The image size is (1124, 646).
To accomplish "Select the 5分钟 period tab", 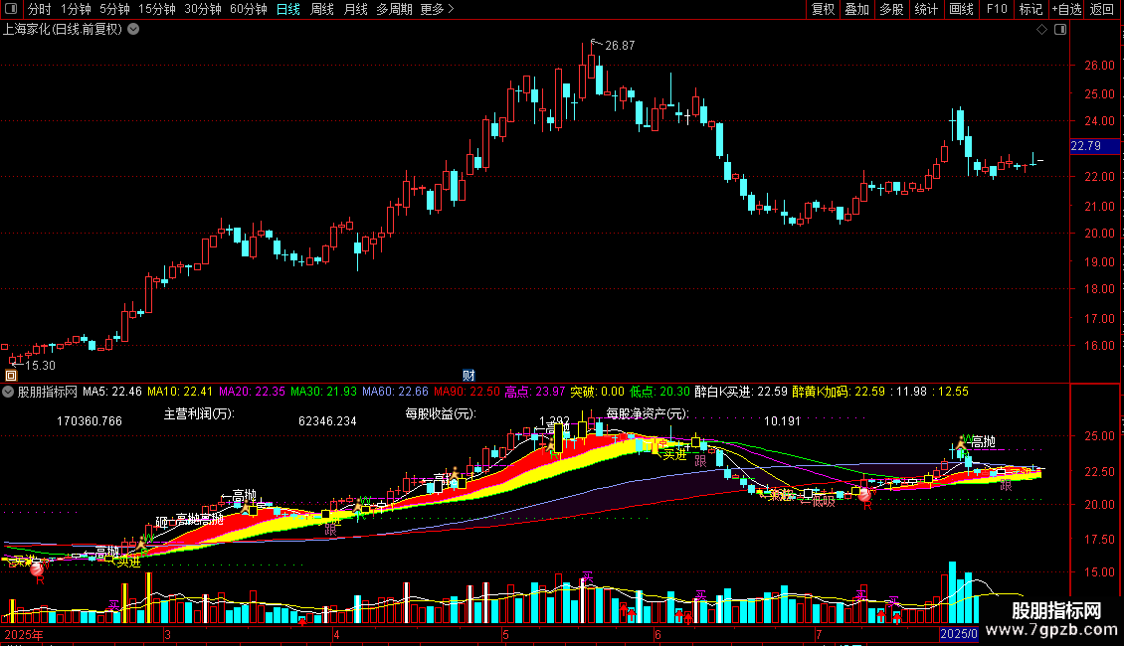I will [x=114, y=9].
